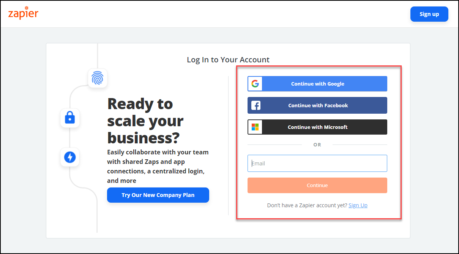Open the Sign Up link
This screenshot has height=254, width=459.
(358, 205)
